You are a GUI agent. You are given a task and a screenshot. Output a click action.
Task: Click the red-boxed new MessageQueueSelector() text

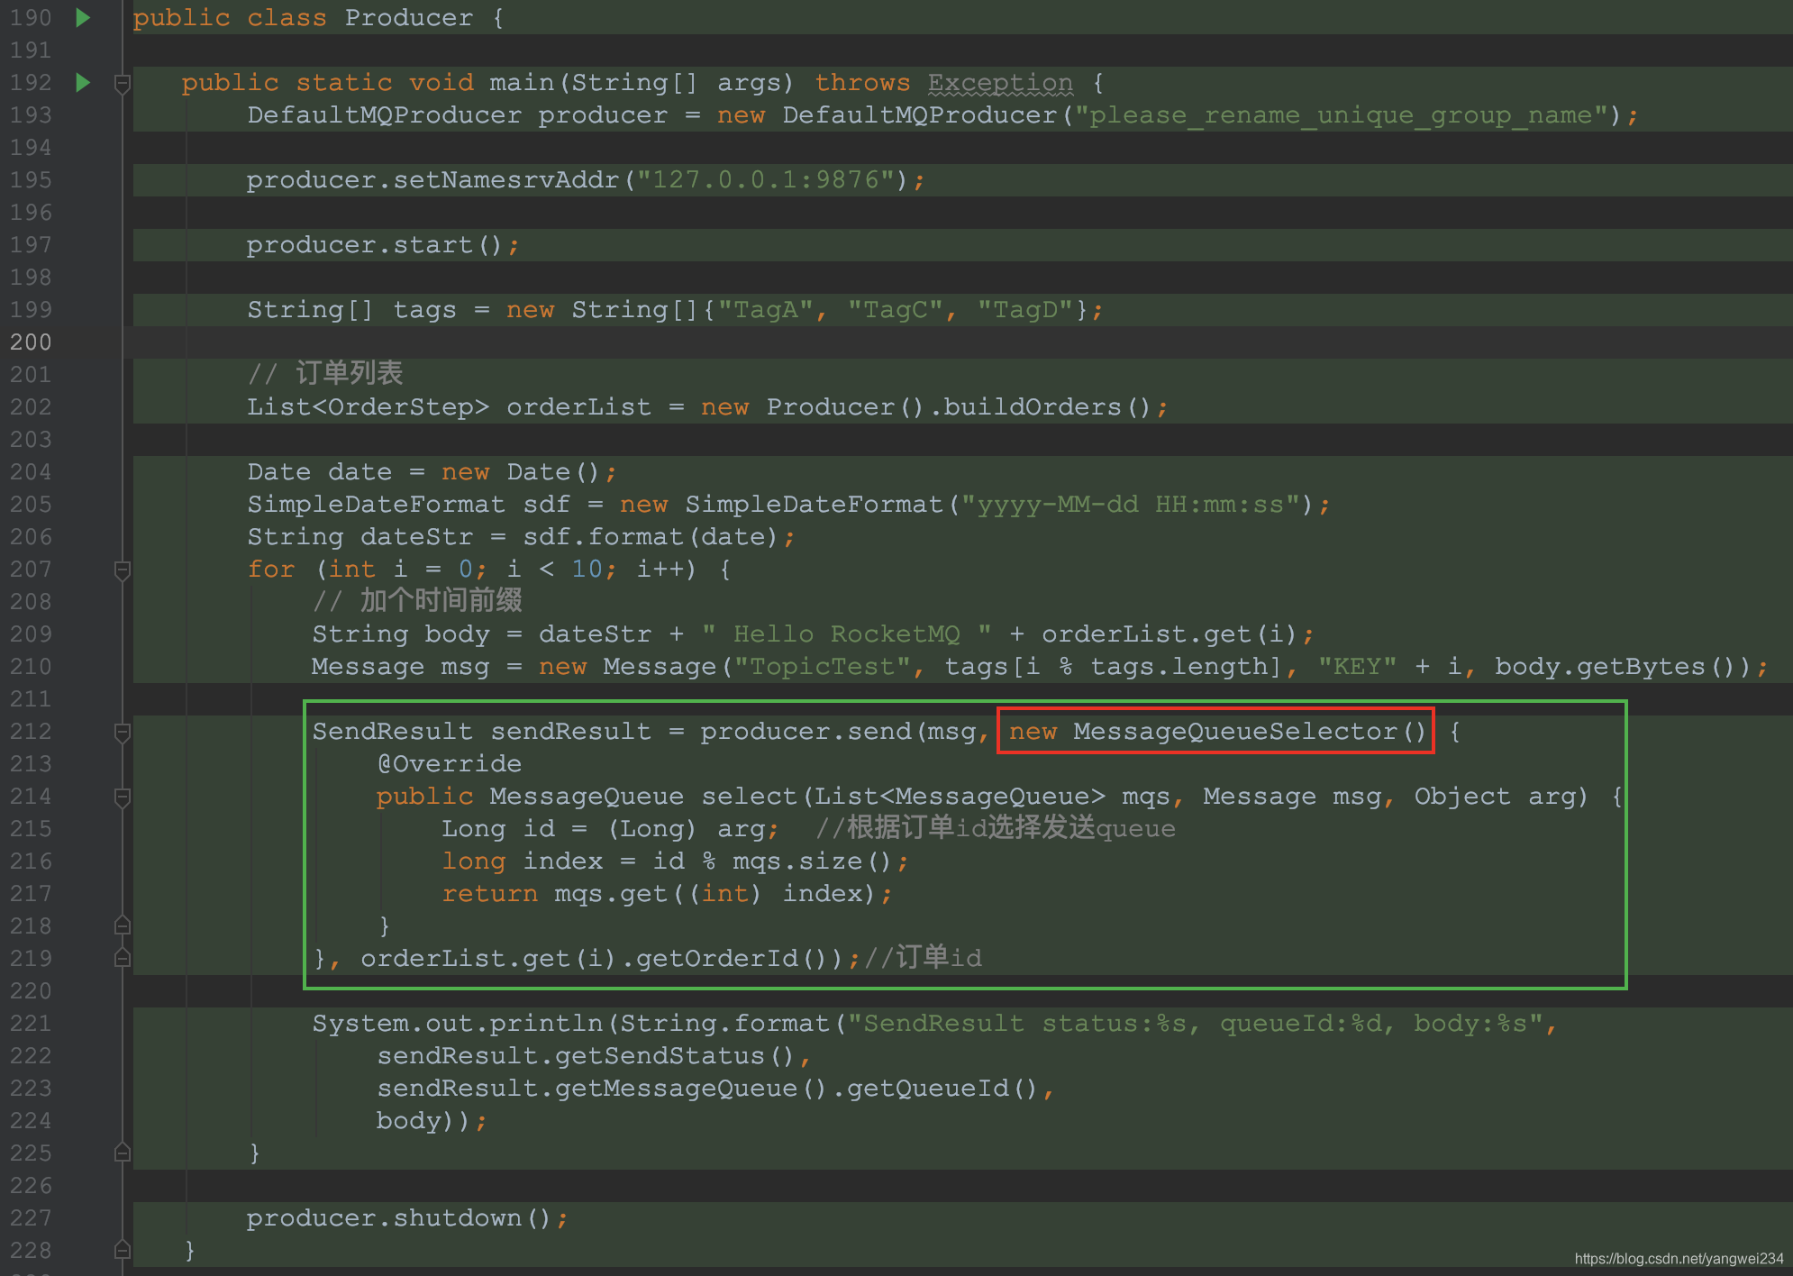pyautogui.click(x=1215, y=731)
